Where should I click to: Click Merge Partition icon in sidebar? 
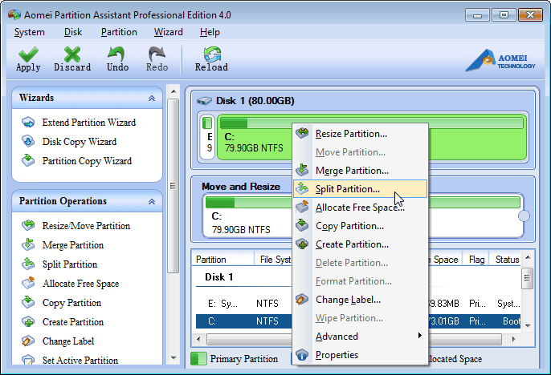click(x=28, y=244)
